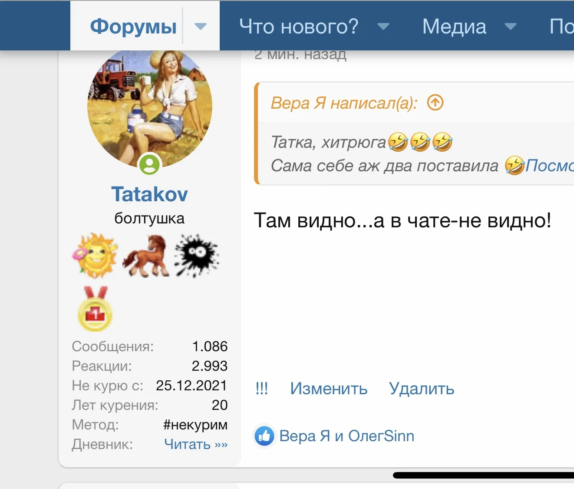574x489 pixels.
Task: Click the brown horse badge icon
Action: 145,256
